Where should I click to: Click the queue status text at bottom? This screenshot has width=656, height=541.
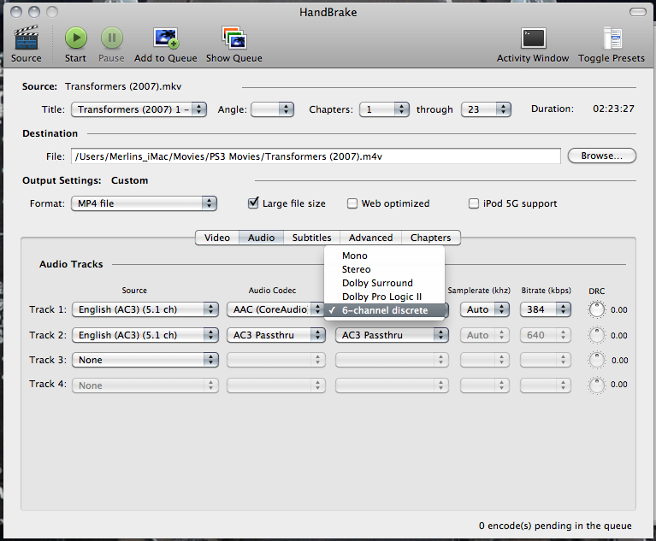pyautogui.click(x=555, y=526)
